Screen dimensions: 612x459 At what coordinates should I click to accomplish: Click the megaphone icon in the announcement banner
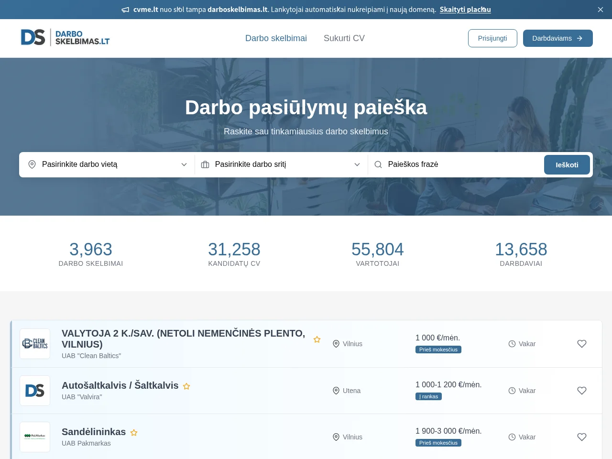click(125, 10)
